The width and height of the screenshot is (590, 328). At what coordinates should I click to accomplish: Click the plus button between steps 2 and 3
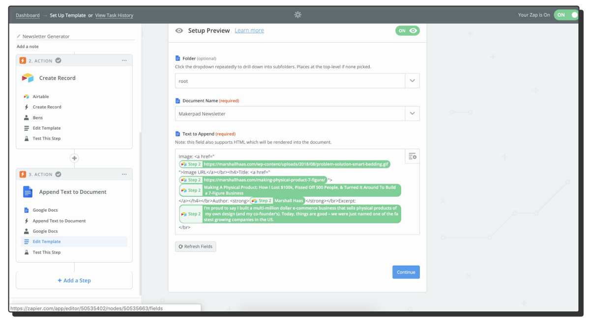click(74, 158)
